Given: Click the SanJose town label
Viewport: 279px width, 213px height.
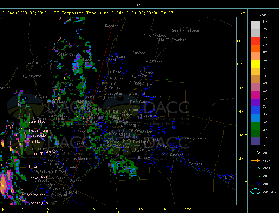Looking at the screenshot, I should pyautogui.click(x=139, y=53).
